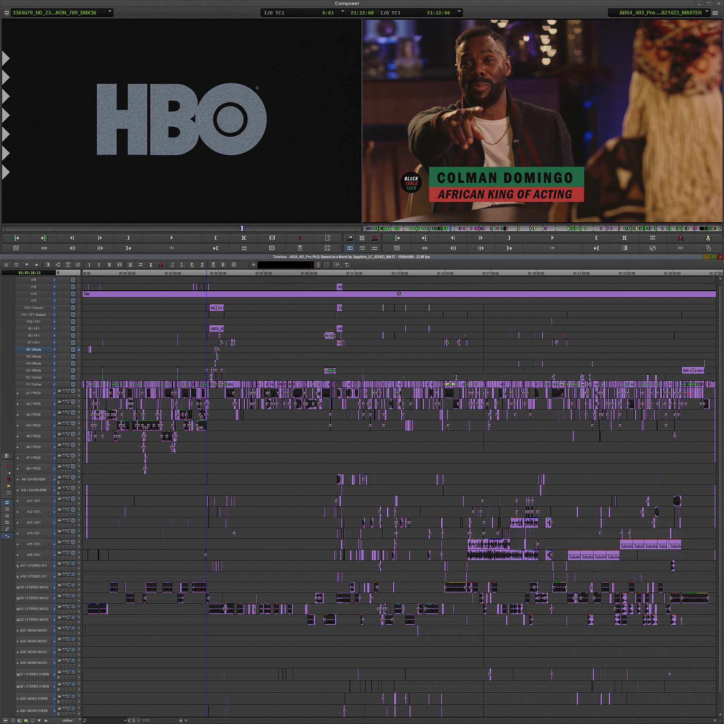Toggle yellow Ripple Trim in the Smart Tool
Screen dimensions: 724x724
(9, 486)
